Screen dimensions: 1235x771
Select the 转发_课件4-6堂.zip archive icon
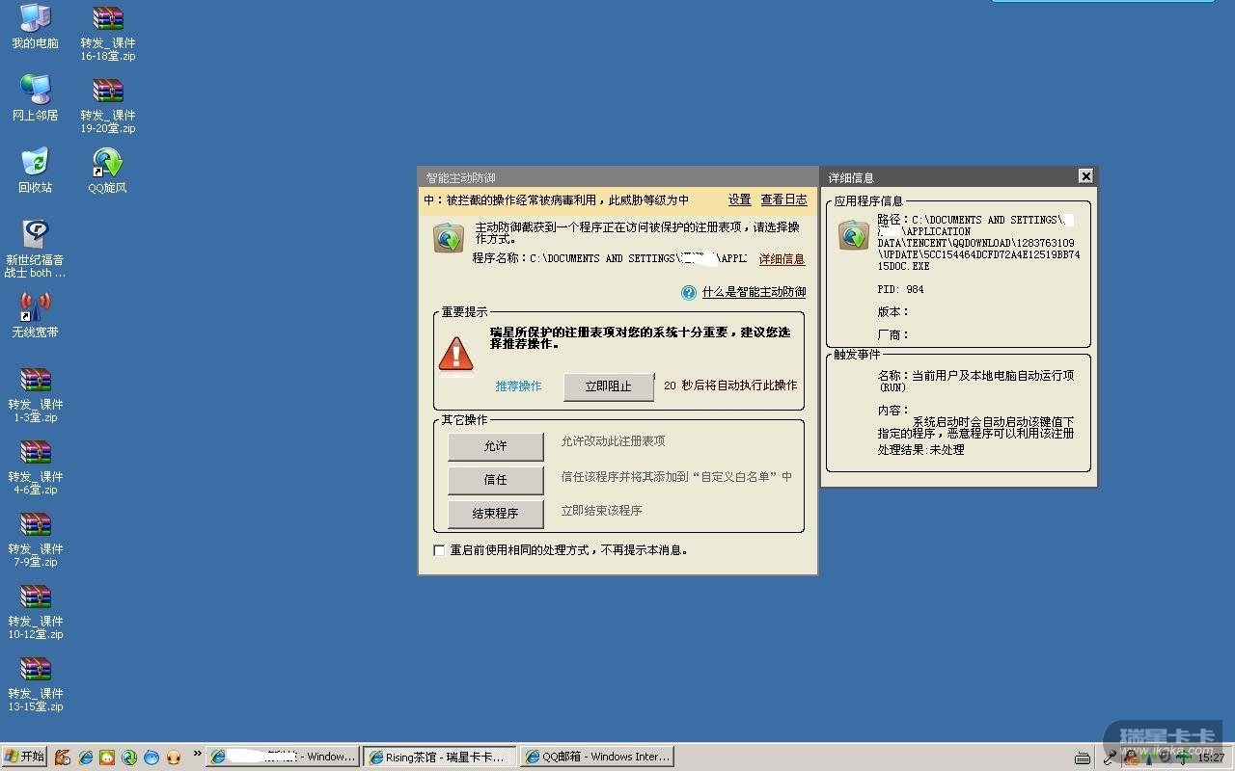35,466
